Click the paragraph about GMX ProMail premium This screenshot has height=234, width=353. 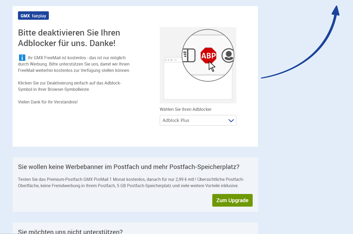pos(131,182)
